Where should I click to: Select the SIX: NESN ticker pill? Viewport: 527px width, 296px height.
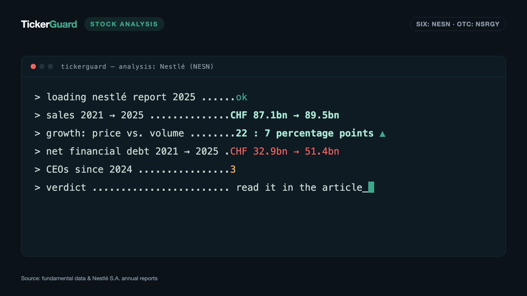click(x=458, y=24)
